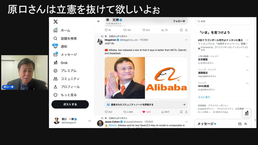Open the Alibaba post image
Image resolution: width=258 pixels, height=145 pixels.
click(146, 78)
